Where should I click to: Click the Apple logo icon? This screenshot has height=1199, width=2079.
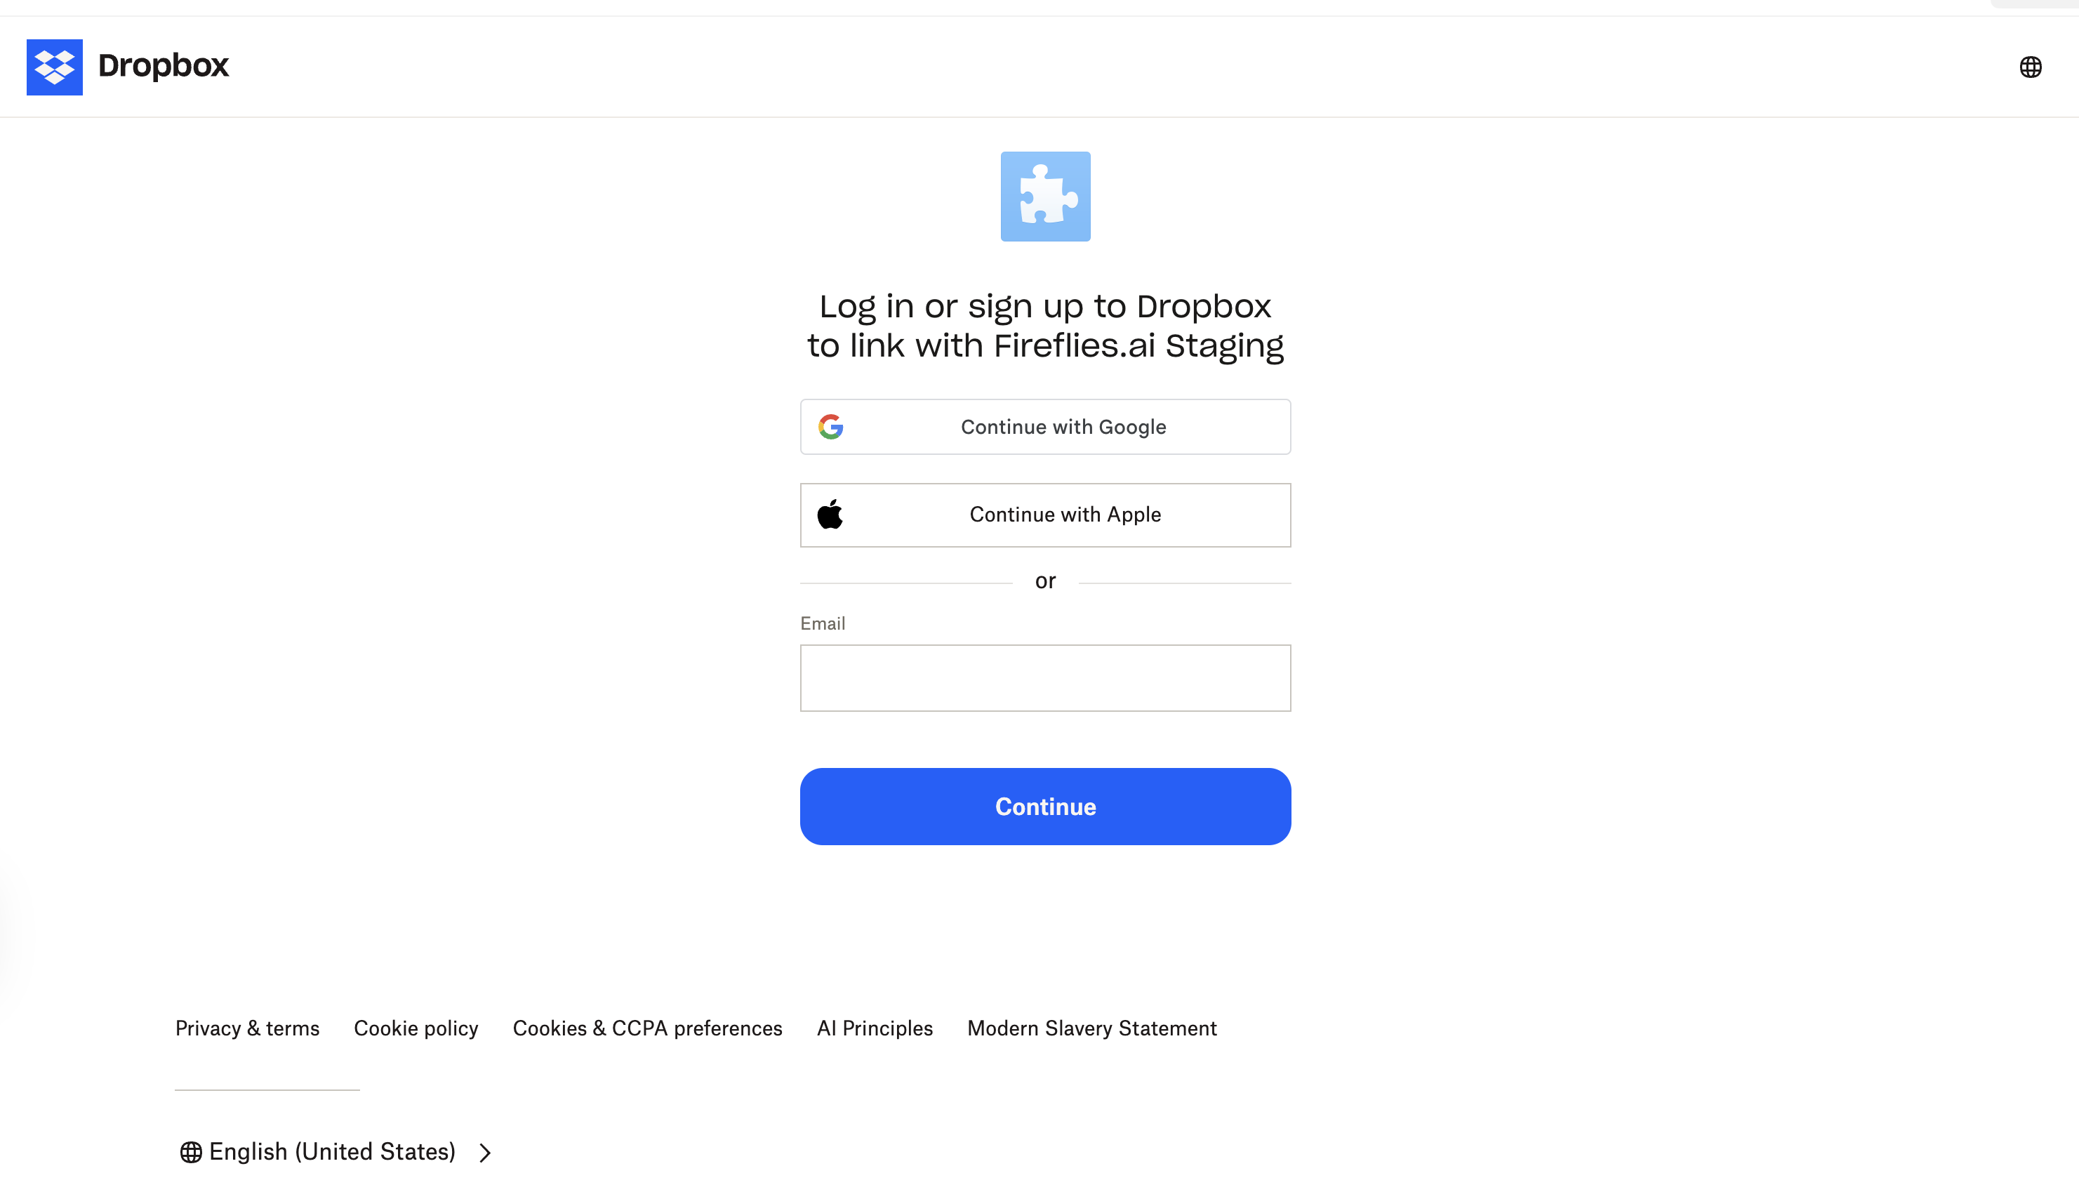[830, 515]
